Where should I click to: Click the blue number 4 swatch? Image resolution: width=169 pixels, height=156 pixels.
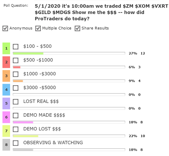[x=6, y=90]
